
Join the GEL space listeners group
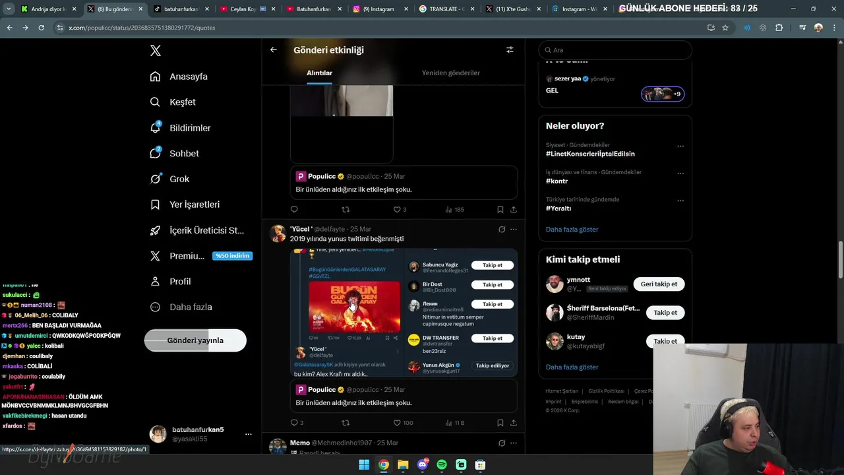(x=663, y=94)
